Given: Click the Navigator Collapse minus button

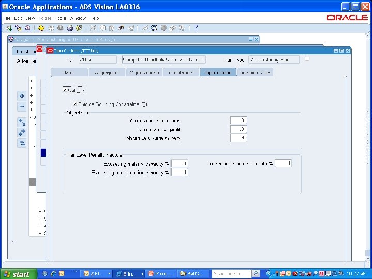Looking at the screenshot, I should tap(22, 107).
